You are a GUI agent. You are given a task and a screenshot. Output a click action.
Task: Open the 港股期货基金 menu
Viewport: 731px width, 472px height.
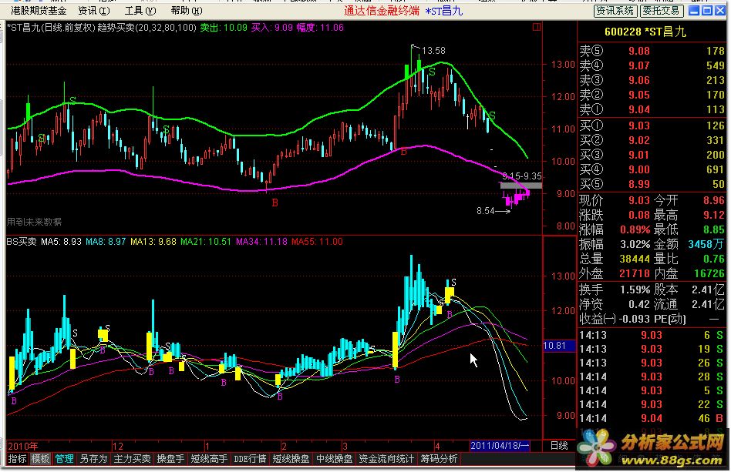click(39, 10)
